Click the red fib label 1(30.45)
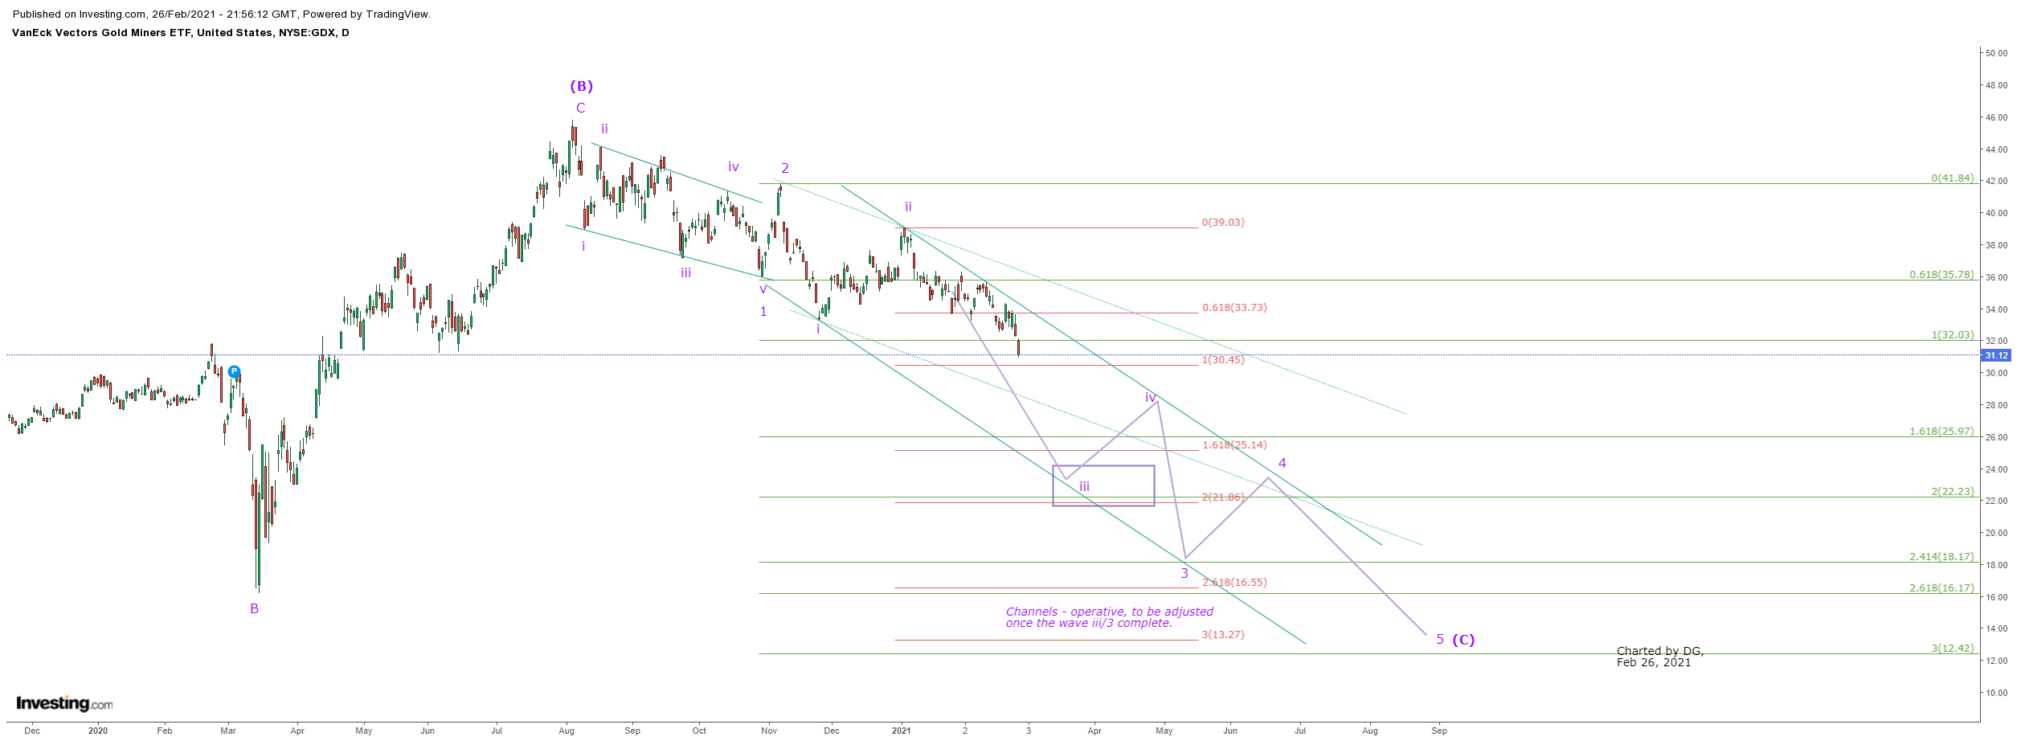This screenshot has height=741, width=2017. point(1223,360)
